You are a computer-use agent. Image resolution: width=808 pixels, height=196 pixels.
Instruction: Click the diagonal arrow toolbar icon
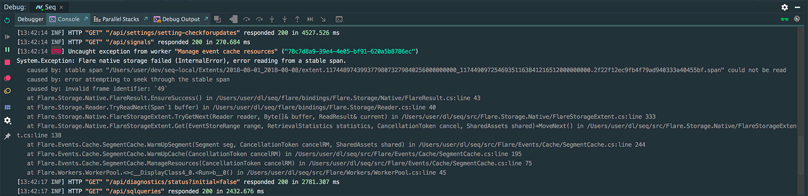[323, 19]
